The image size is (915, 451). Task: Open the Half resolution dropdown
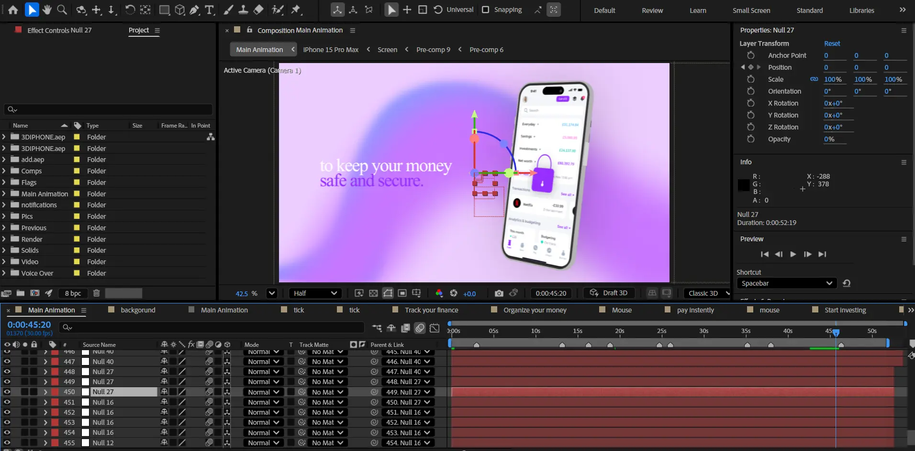coord(314,293)
